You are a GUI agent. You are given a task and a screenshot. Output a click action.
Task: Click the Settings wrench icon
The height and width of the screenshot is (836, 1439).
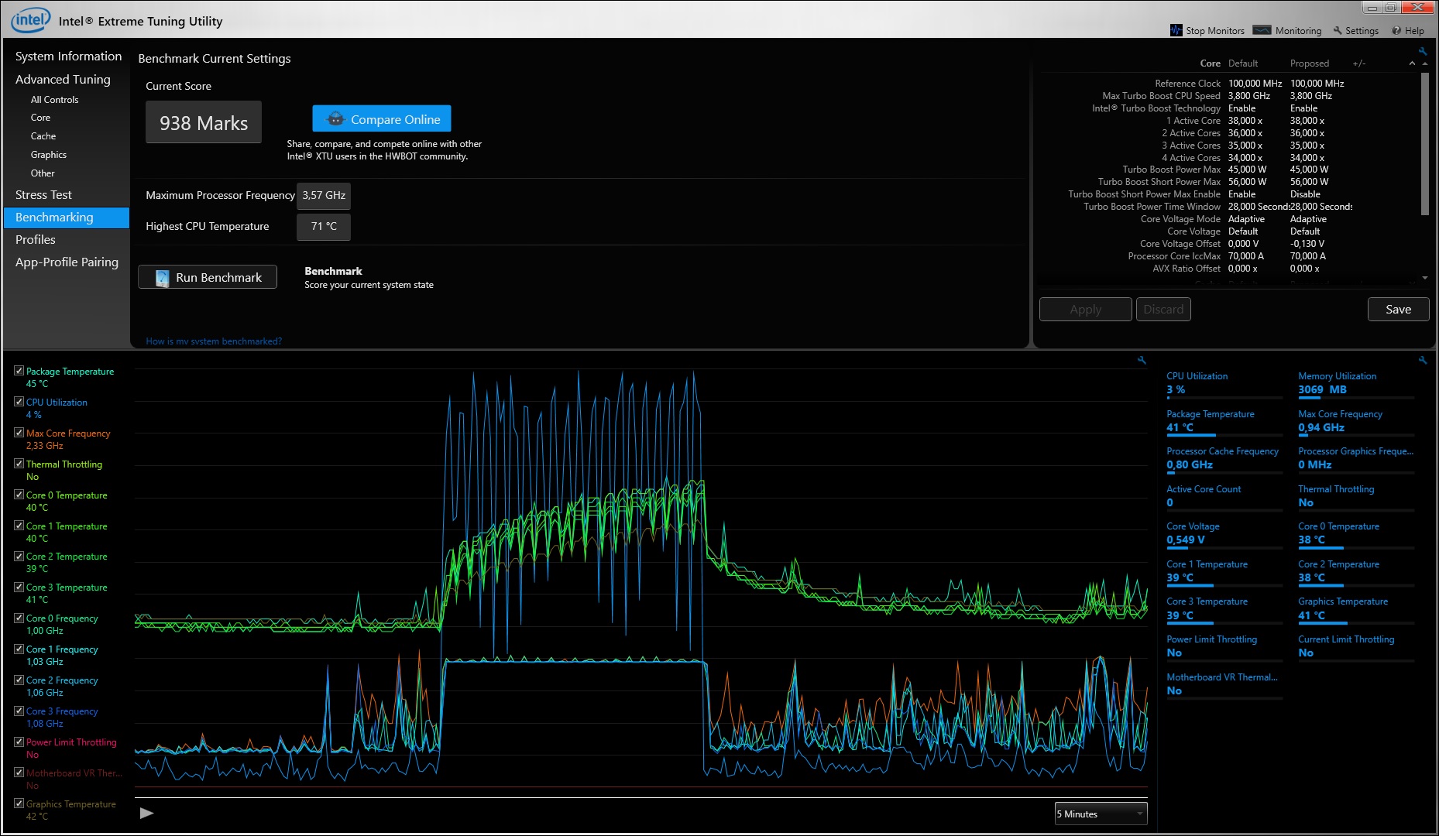pos(1338,31)
